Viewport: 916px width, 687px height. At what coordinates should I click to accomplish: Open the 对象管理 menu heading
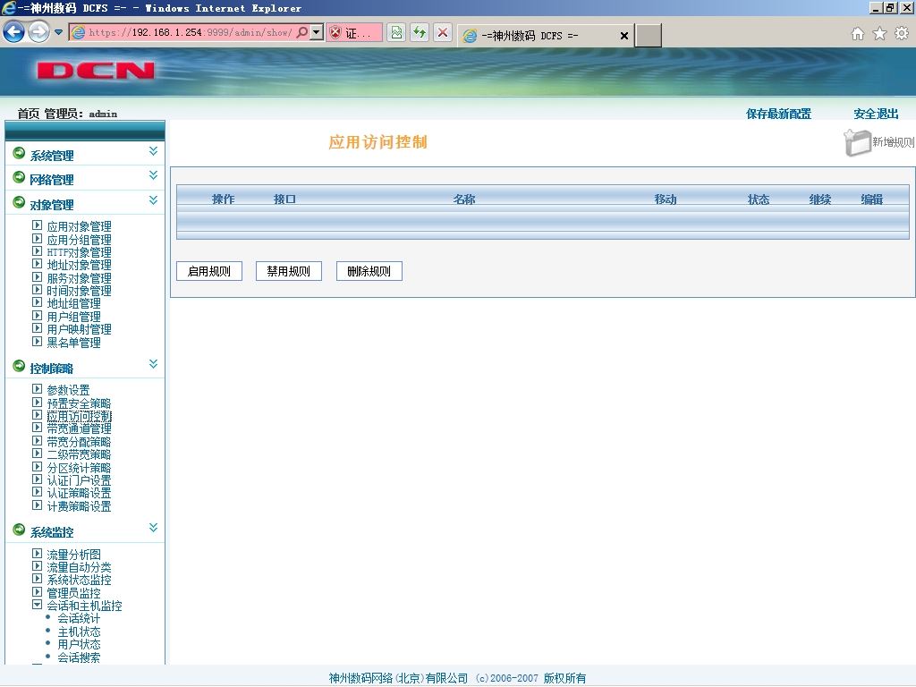(52, 205)
